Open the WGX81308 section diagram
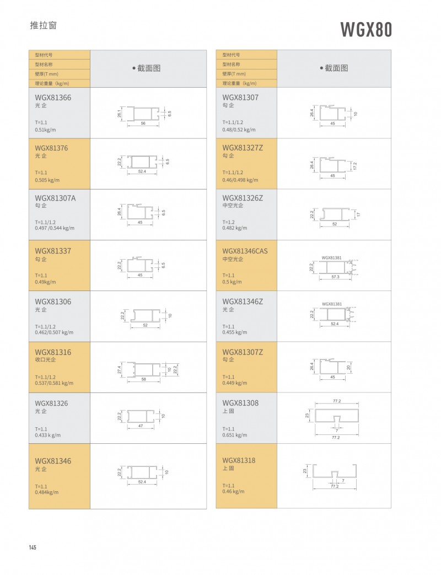The width and height of the screenshot is (441, 575). 336,418
